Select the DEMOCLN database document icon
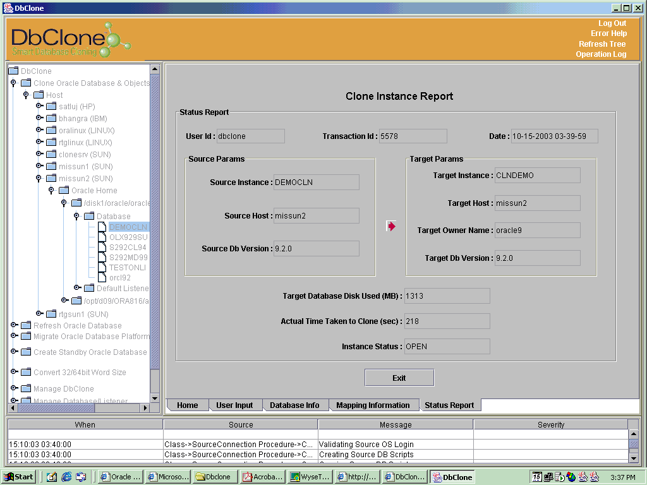The image size is (647, 485). tap(102, 227)
